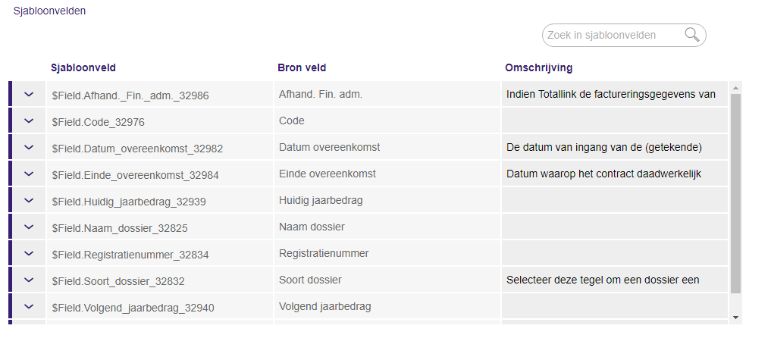The width and height of the screenshot is (771, 360).
Task: Click the magnifier search icon
Action: pyautogui.click(x=692, y=35)
